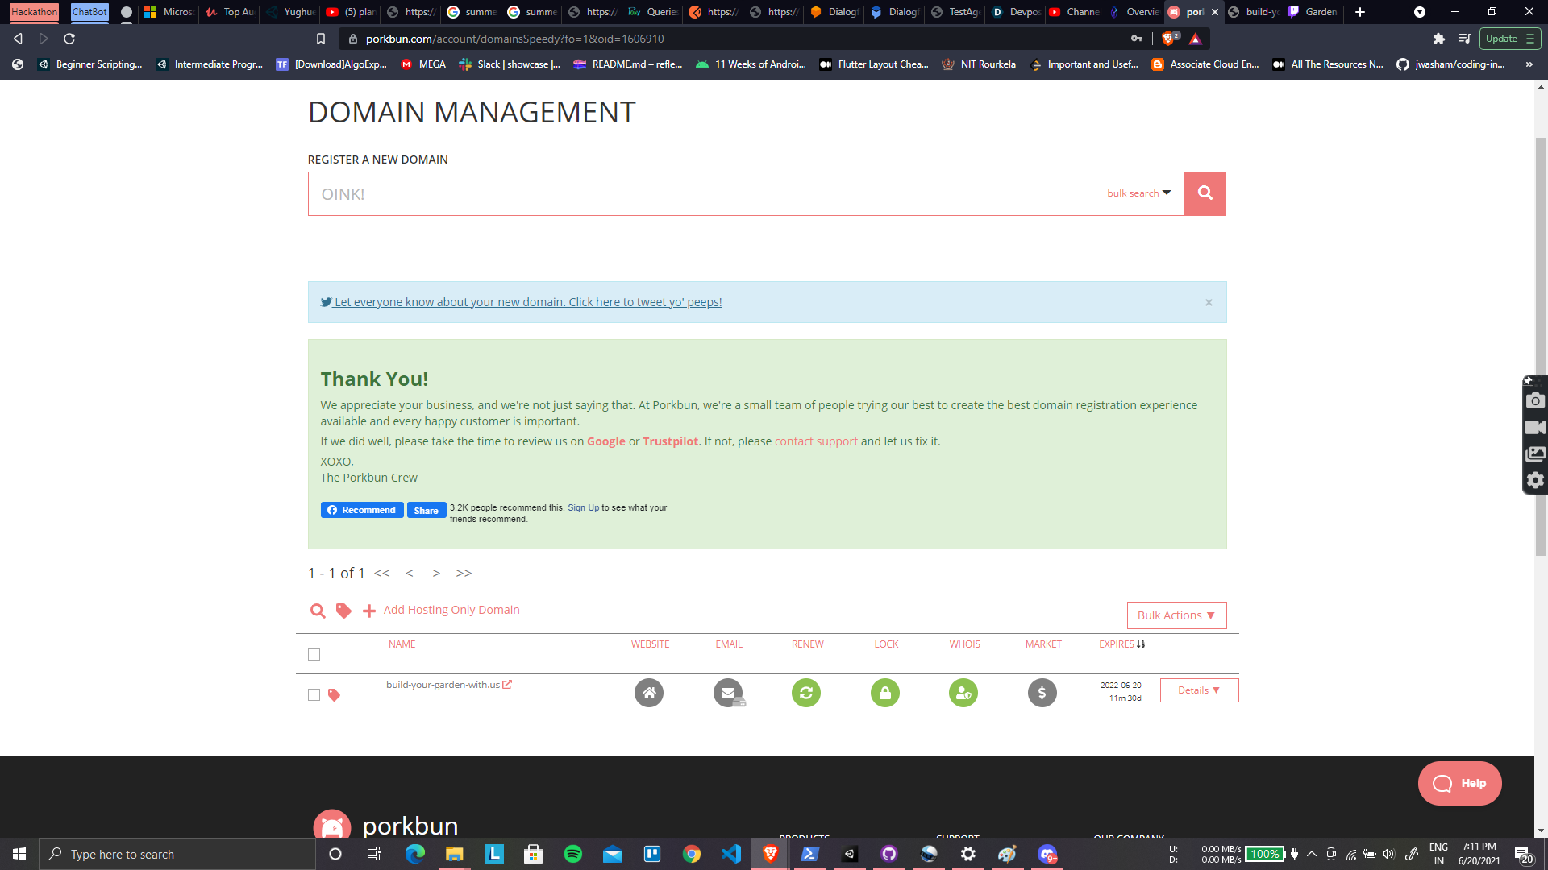Click the domain lock padlock icon
The width and height of the screenshot is (1548, 870).
[x=884, y=693]
